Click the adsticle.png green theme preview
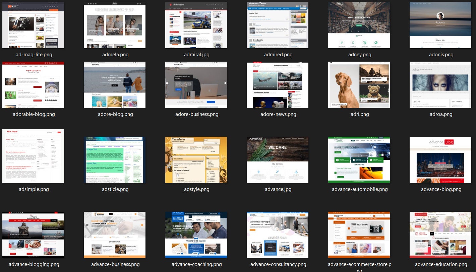Image resolution: width=476 pixels, height=272 pixels. 115,159
